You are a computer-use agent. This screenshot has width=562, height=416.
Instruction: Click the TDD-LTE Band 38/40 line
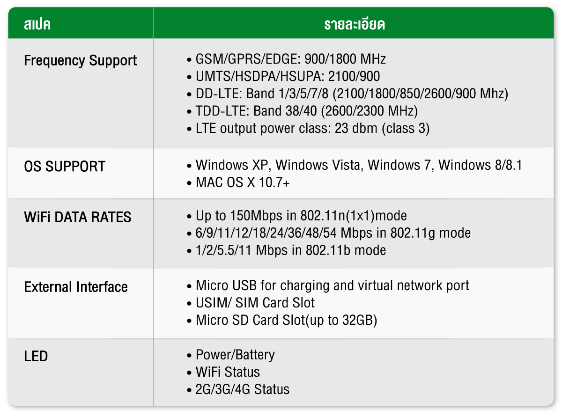[307, 111]
